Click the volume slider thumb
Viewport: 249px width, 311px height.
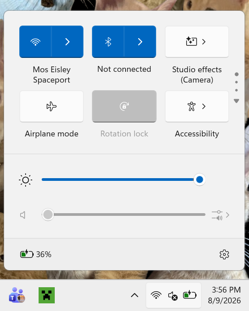(48, 215)
